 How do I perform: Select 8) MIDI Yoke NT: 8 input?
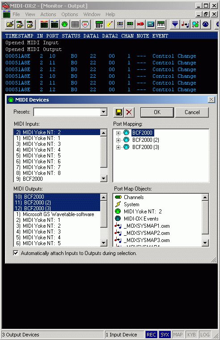57,173
